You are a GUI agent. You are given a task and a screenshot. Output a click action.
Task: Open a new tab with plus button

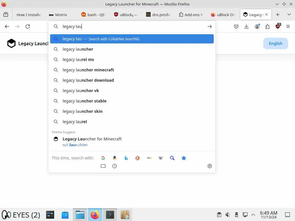(277, 15)
